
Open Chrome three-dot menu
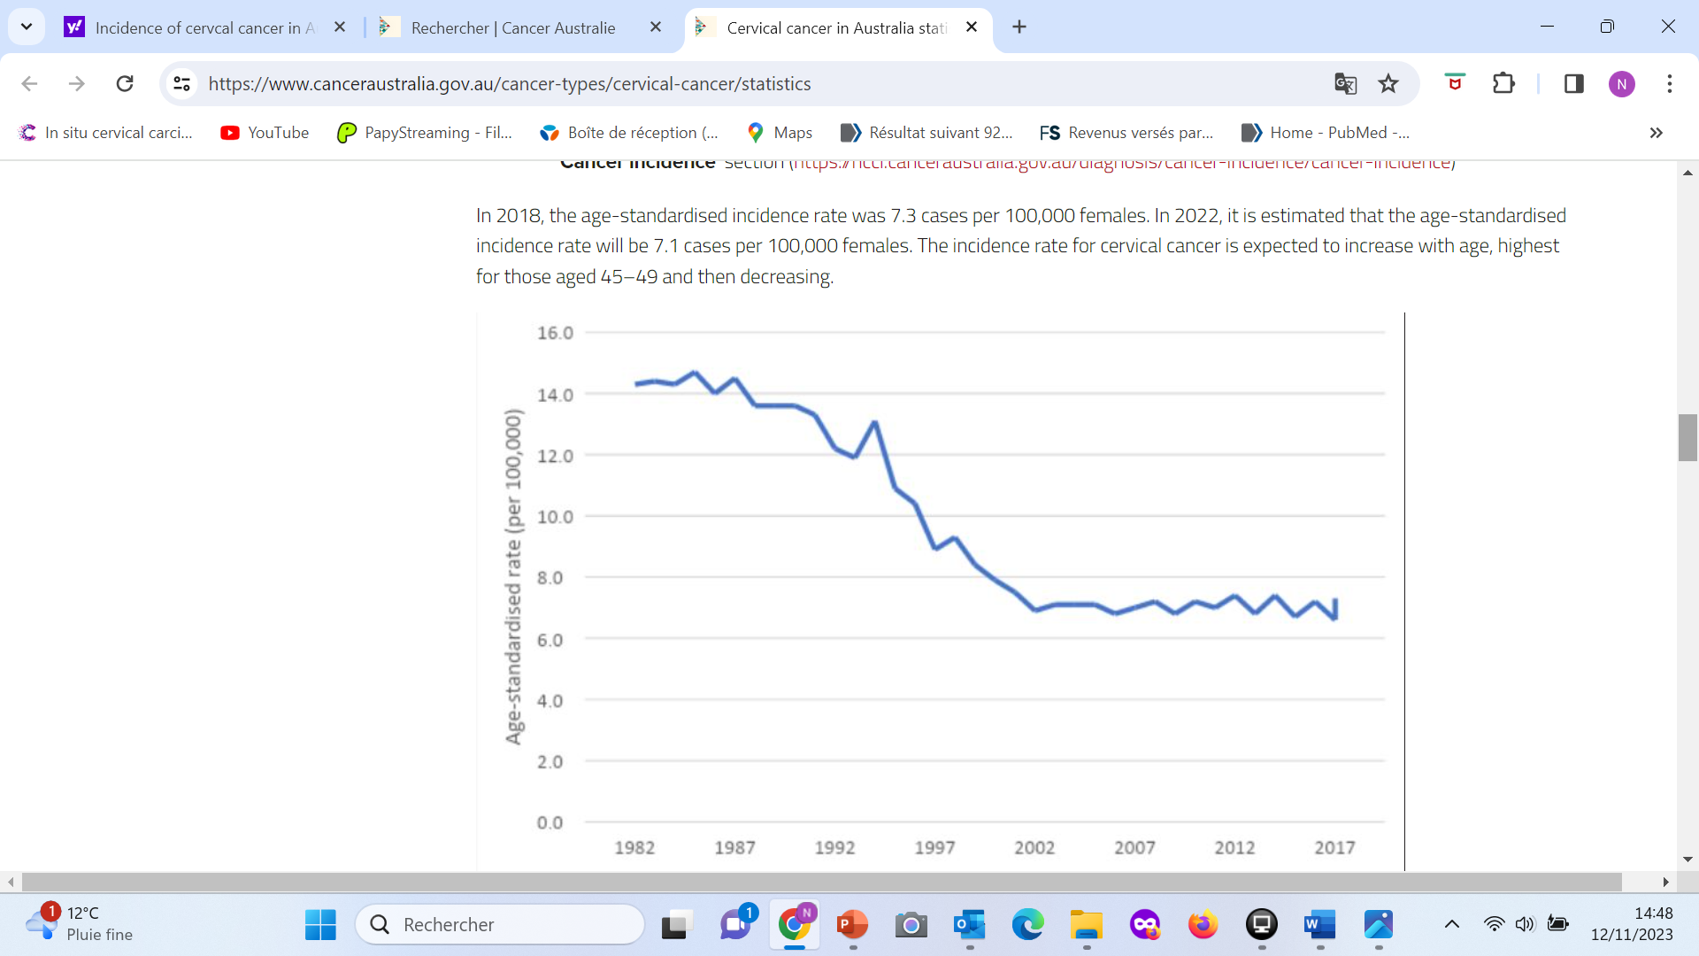coord(1669,84)
